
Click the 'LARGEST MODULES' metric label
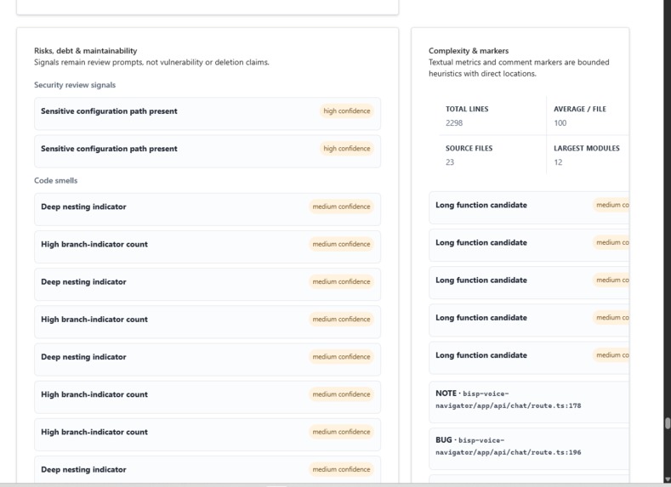[x=587, y=149]
